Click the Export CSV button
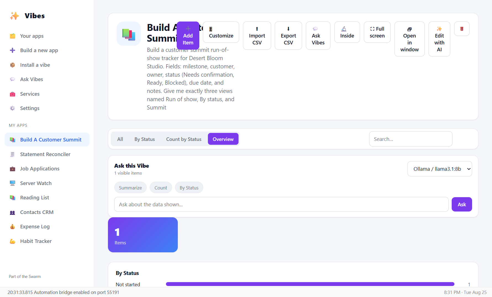This screenshot has height=297, width=492. point(288,36)
